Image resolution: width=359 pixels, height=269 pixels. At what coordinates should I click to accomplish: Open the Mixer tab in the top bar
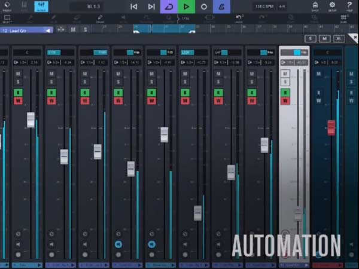pyautogui.click(x=42, y=7)
